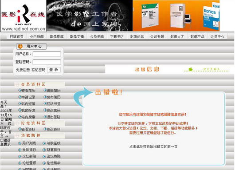The image size is (235, 170).
Task: Click the RAD INET site logo
Action: [x=23, y=16]
